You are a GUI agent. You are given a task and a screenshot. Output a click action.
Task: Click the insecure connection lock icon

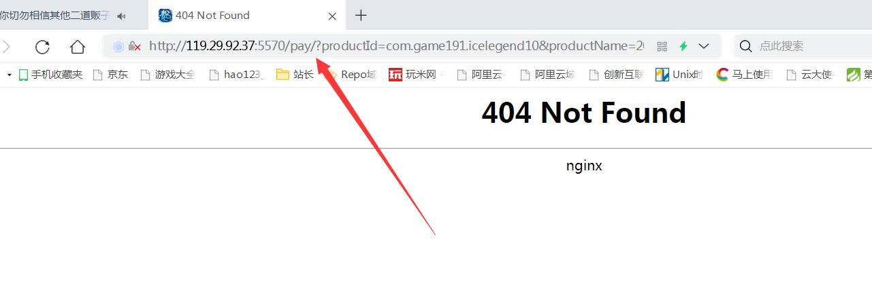click(x=134, y=46)
